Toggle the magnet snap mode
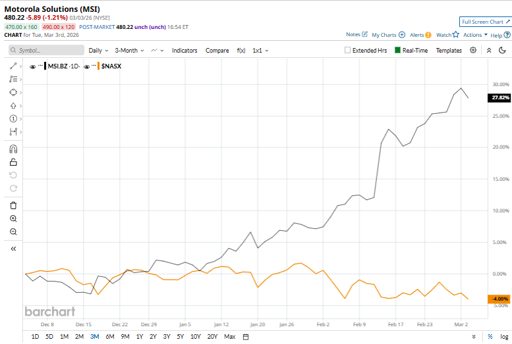The width and height of the screenshot is (512, 344). tap(13, 149)
